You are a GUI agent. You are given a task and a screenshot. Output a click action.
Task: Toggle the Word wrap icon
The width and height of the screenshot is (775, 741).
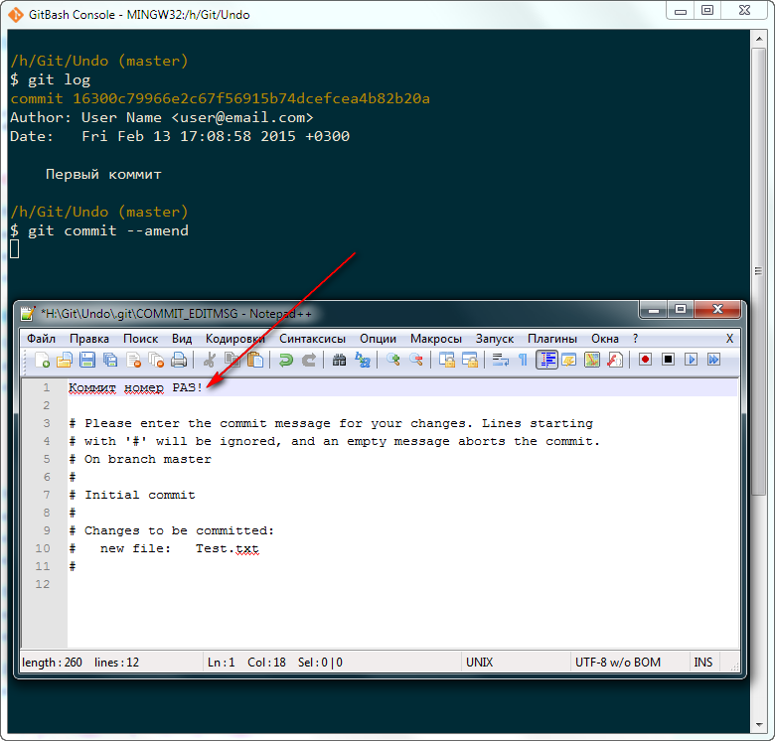coord(500,360)
